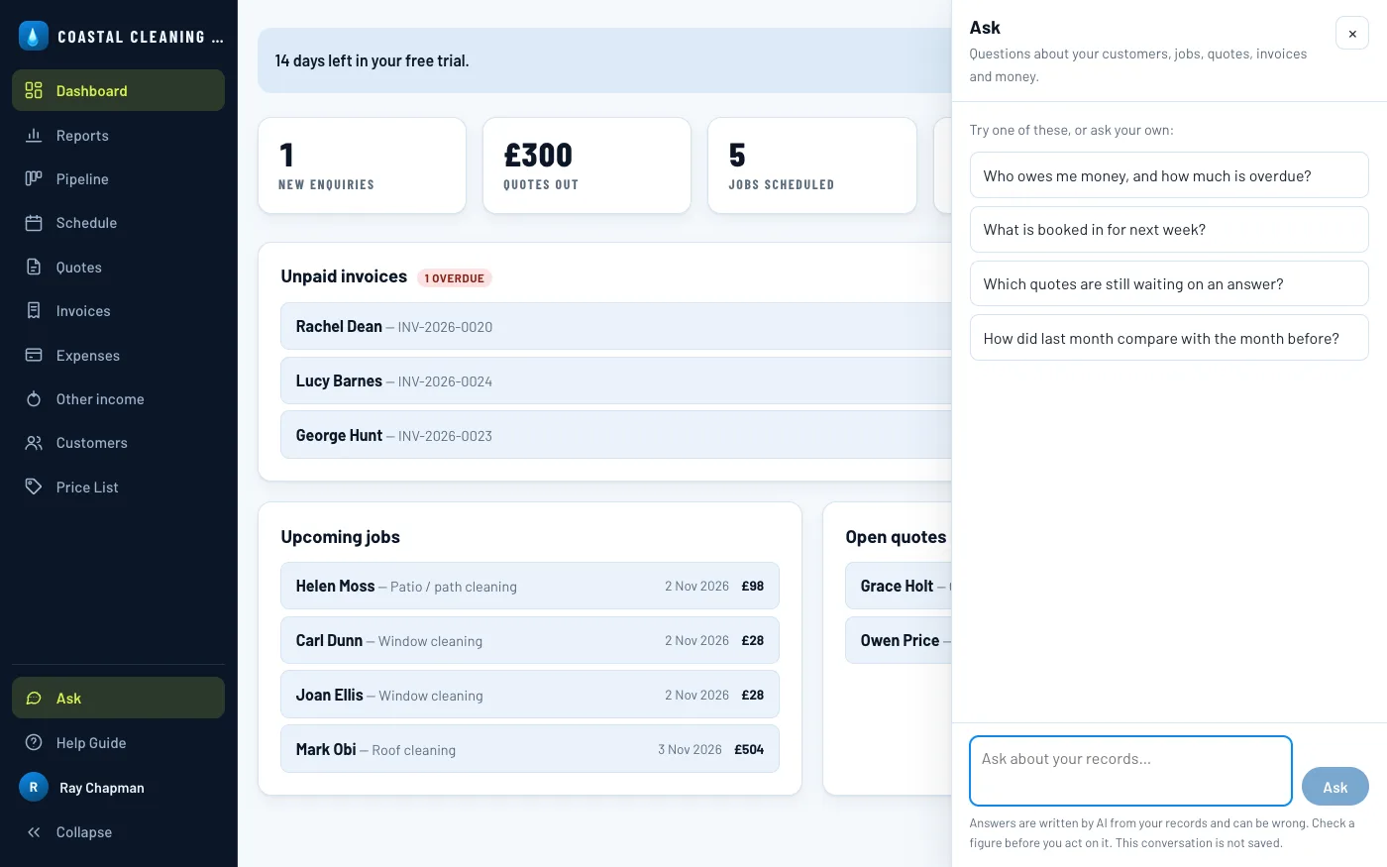Click the Coastal Cleaning water drop logo
Screen dimensions: 1387x867
[x=34, y=36]
